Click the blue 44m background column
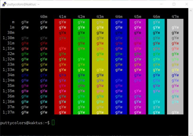Image resolution: width=193 pixels, height=136 pixels. (119, 66)
